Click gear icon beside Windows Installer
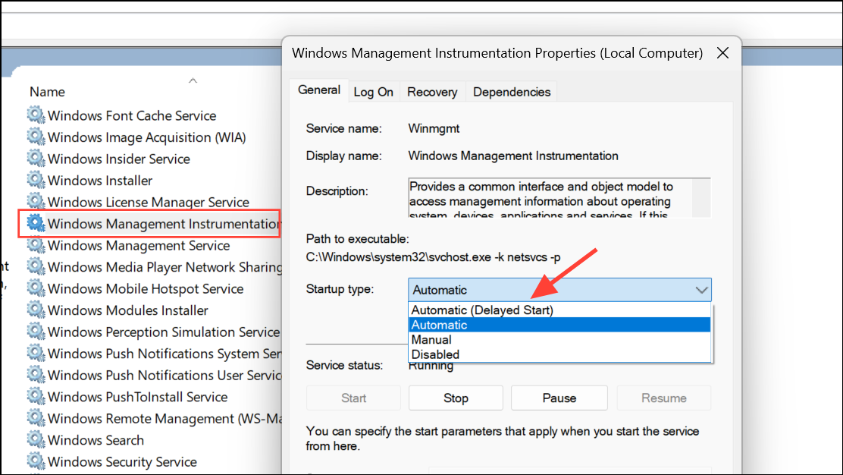This screenshot has width=843, height=475. [36, 180]
